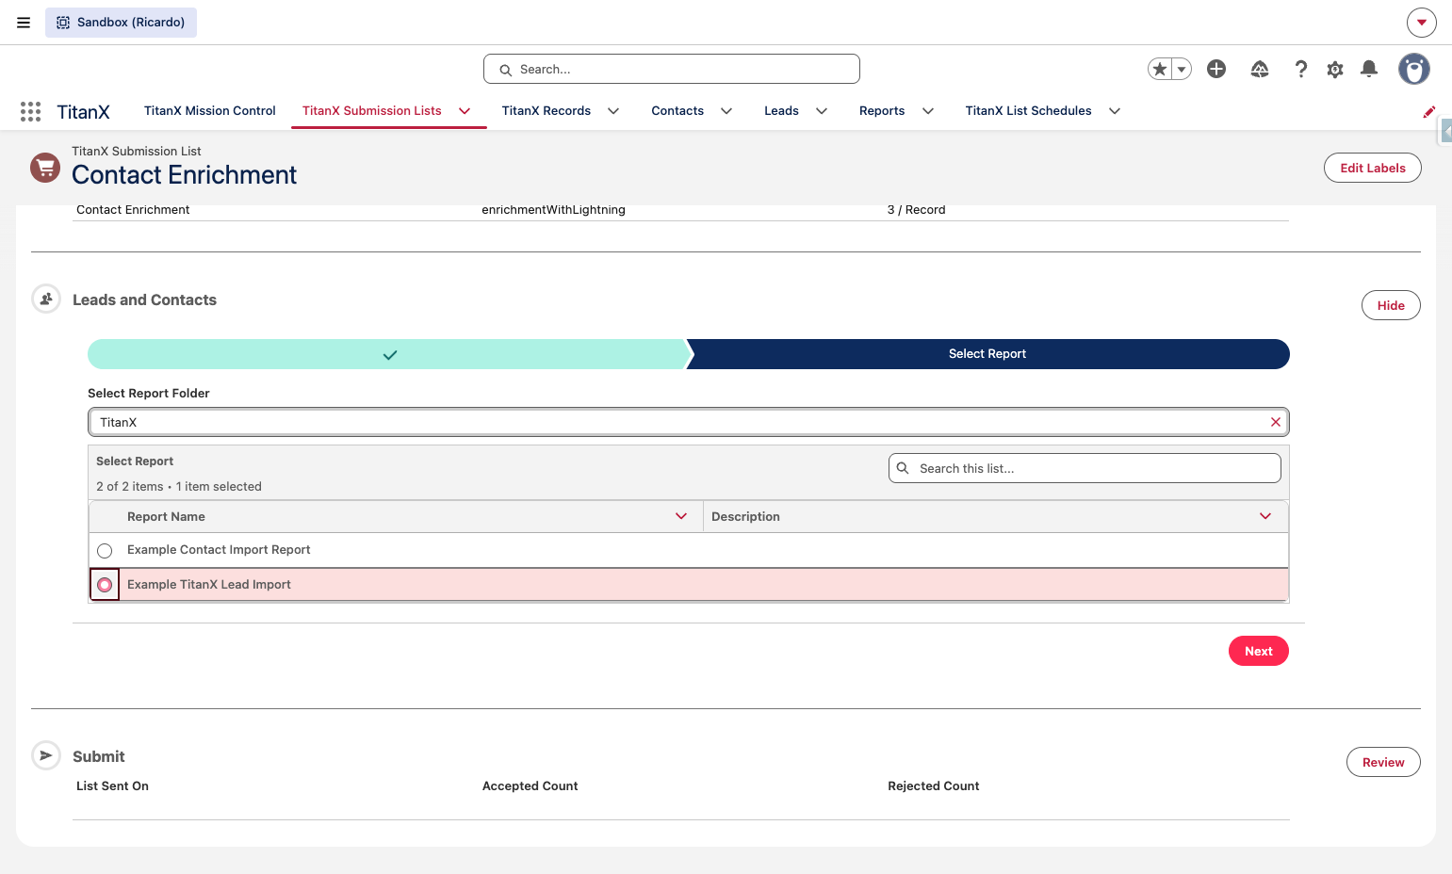Switch to the Leads tab
The width and height of the screenshot is (1452, 874).
click(x=781, y=111)
